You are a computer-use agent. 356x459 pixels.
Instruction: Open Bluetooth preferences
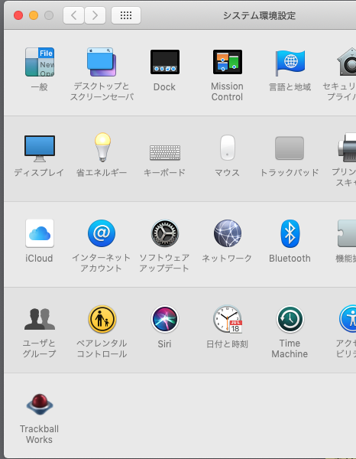point(290,233)
